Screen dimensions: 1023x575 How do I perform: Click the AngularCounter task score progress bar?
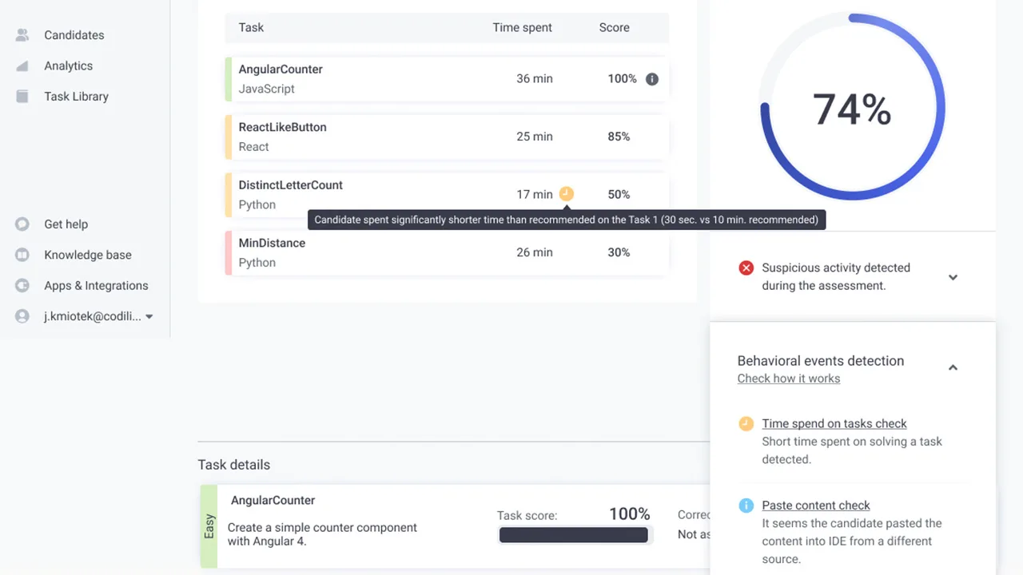tap(573, 535)
